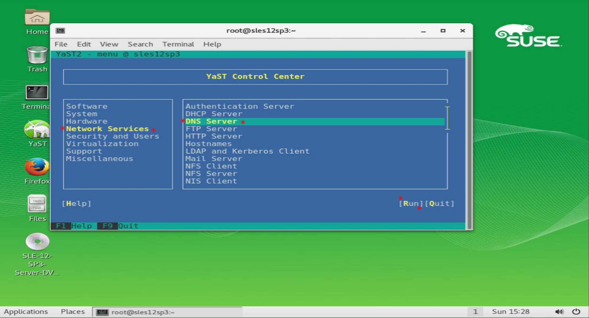Screen dimensions: 589x318
Task: Open the Edit menu
Action: click(x=84, y=44)
